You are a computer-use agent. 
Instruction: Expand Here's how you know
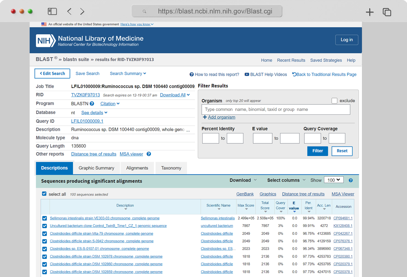(137, 24)
